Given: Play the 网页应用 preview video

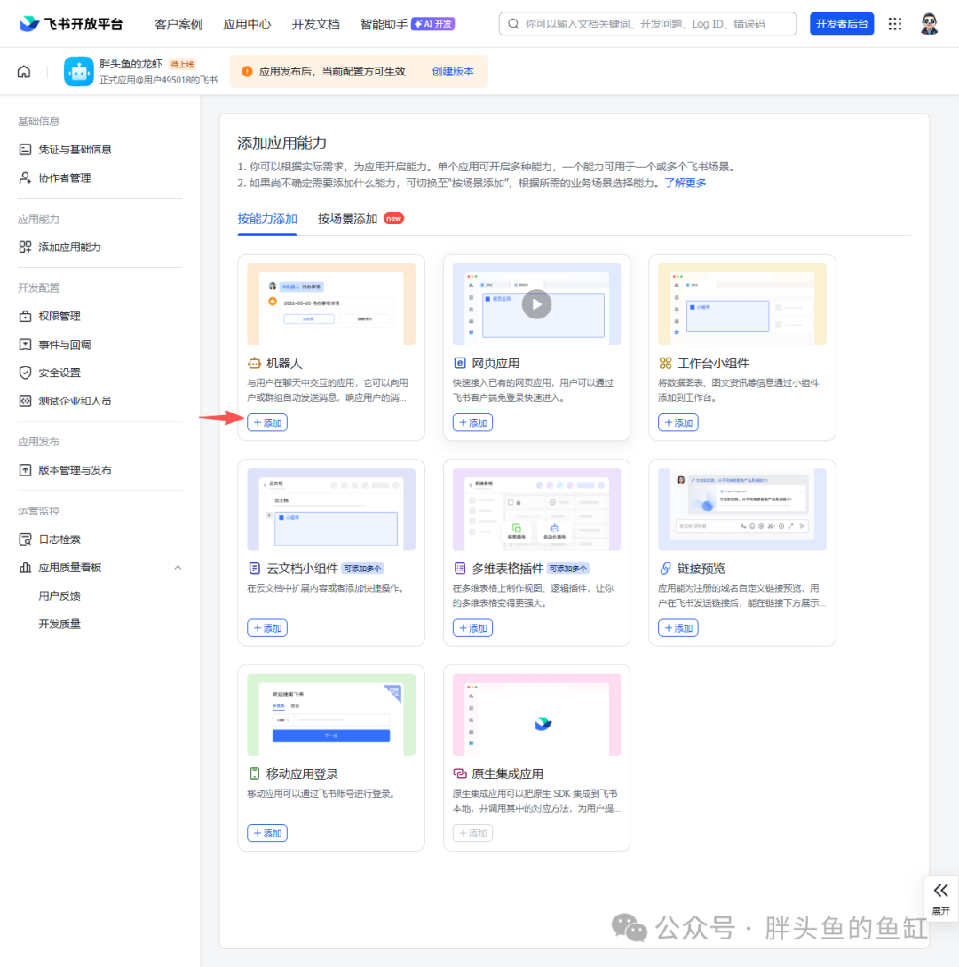Looking at the screenshot, I should coord(537,304).
